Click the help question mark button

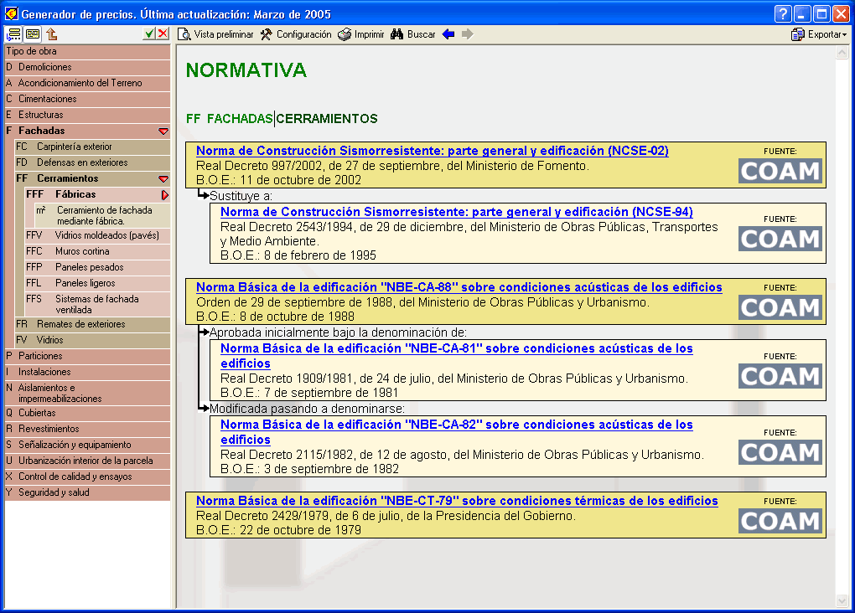[782, 13]
